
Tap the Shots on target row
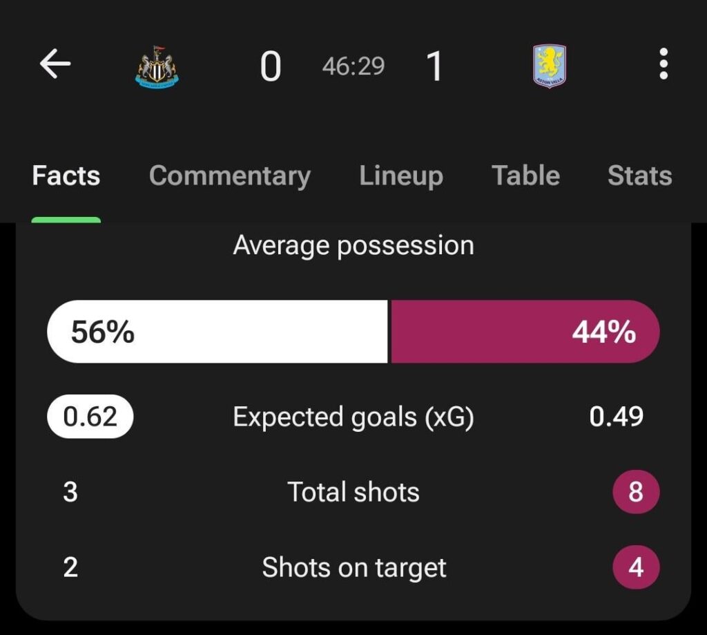point(353,568)
